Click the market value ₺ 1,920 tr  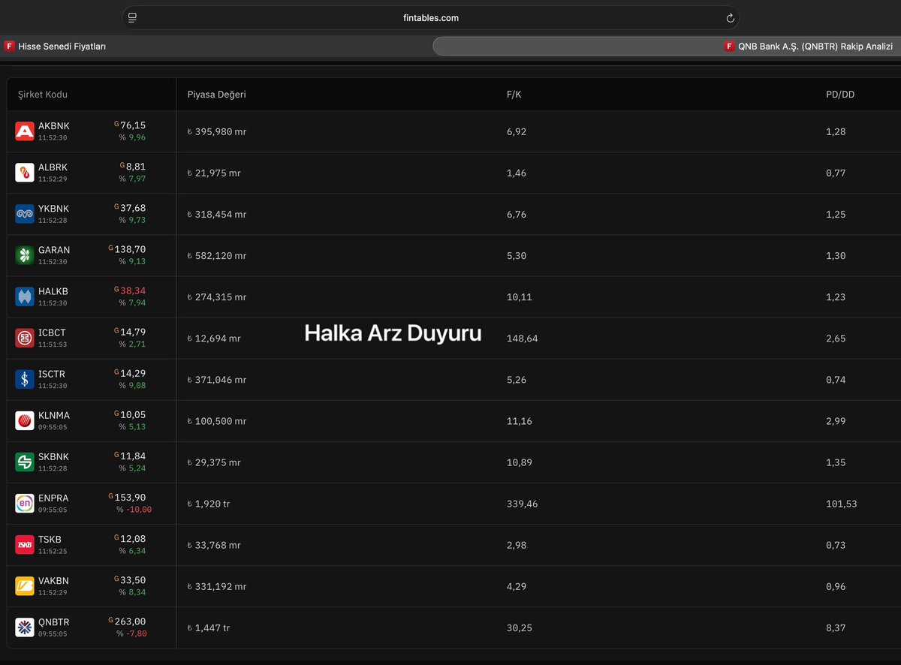pos(209,504)
